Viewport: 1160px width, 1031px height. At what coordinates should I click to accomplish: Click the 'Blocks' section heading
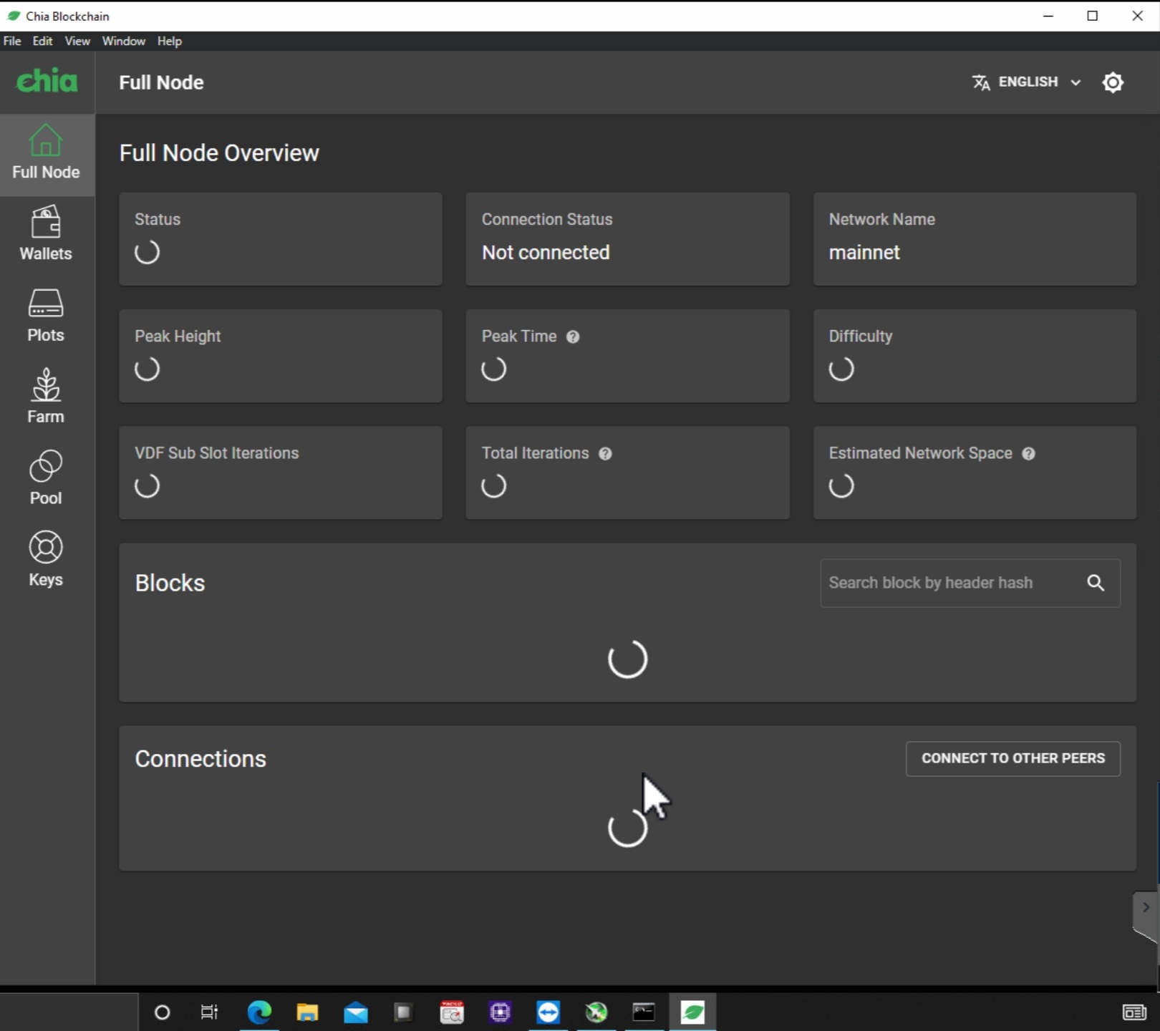point(170,583)
